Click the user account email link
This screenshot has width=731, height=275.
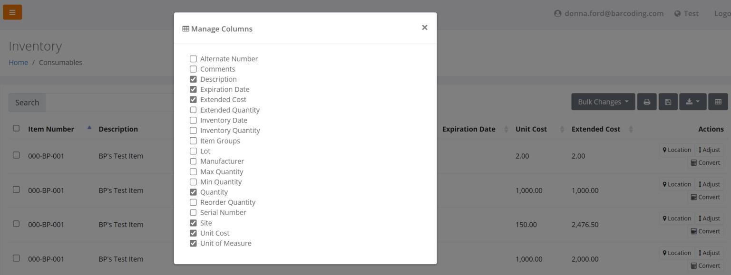tap(609, 13)
